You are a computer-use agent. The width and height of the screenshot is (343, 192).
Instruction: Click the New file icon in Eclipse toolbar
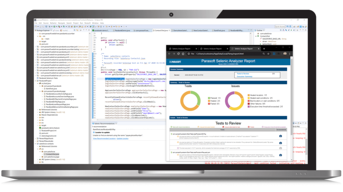tap(36, 27)
